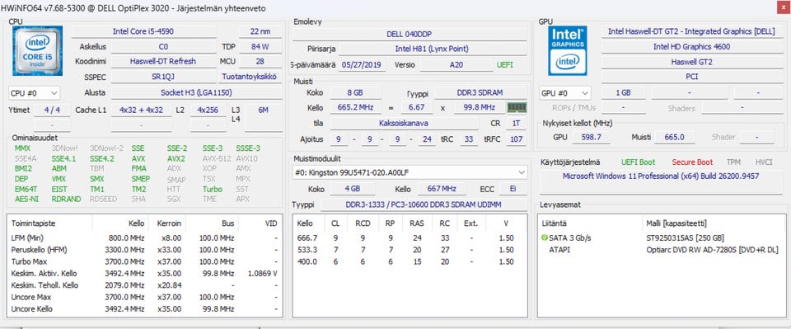Click the 8 GB memory size field
Screen dimensions: 791x329
[x=356, y=93]
